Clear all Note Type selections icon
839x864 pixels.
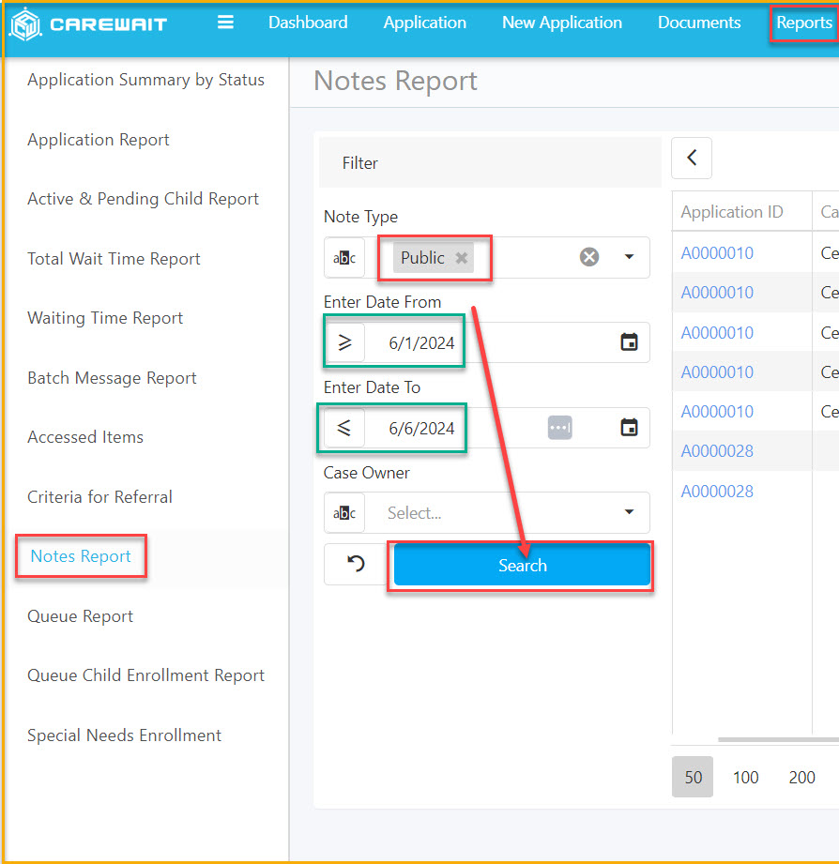tap(589, 257)
